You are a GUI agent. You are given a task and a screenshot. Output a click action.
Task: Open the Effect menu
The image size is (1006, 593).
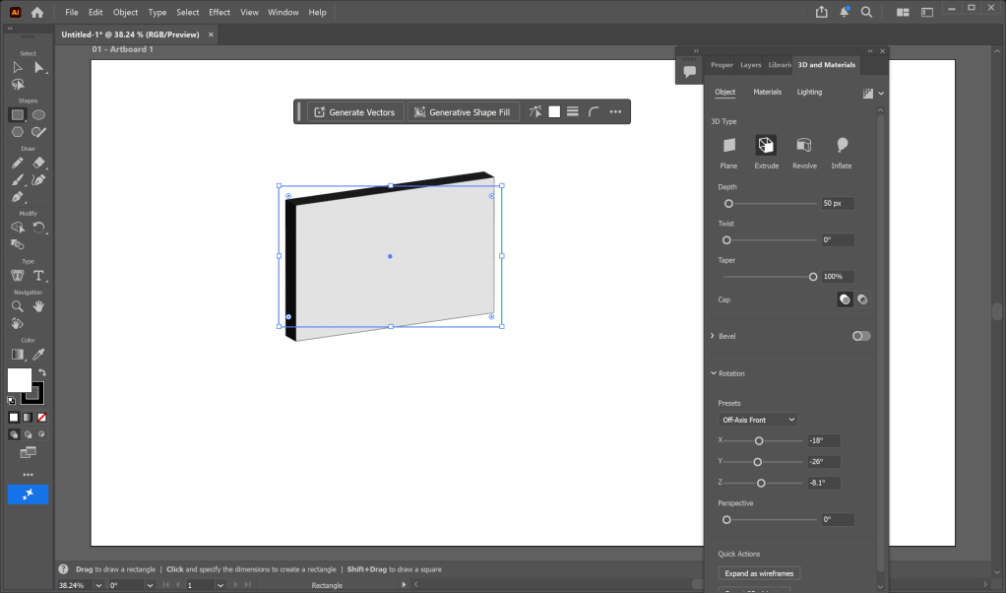pyautogui.click(x=219, y=13)
